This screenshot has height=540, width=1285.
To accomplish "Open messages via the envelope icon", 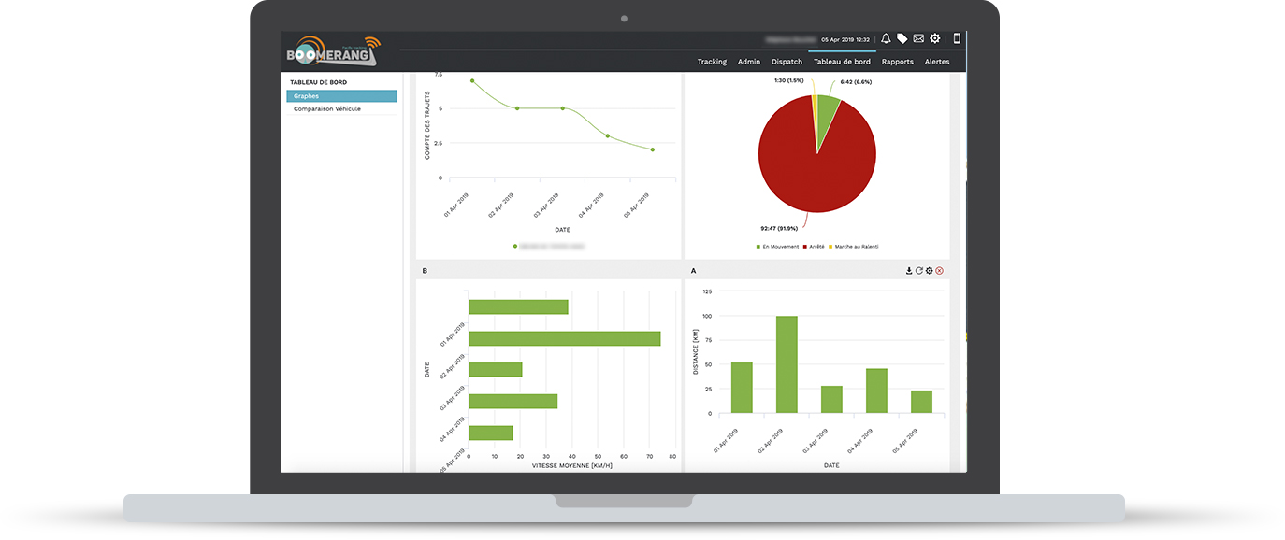I will click(918, 39).
